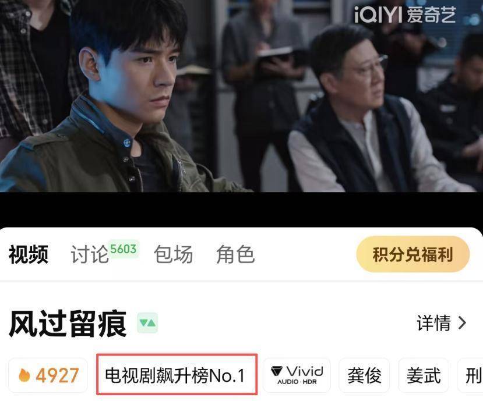
Task: Switch to the 视频 tab
Action: pyautogui.click(x=29, y=254)
